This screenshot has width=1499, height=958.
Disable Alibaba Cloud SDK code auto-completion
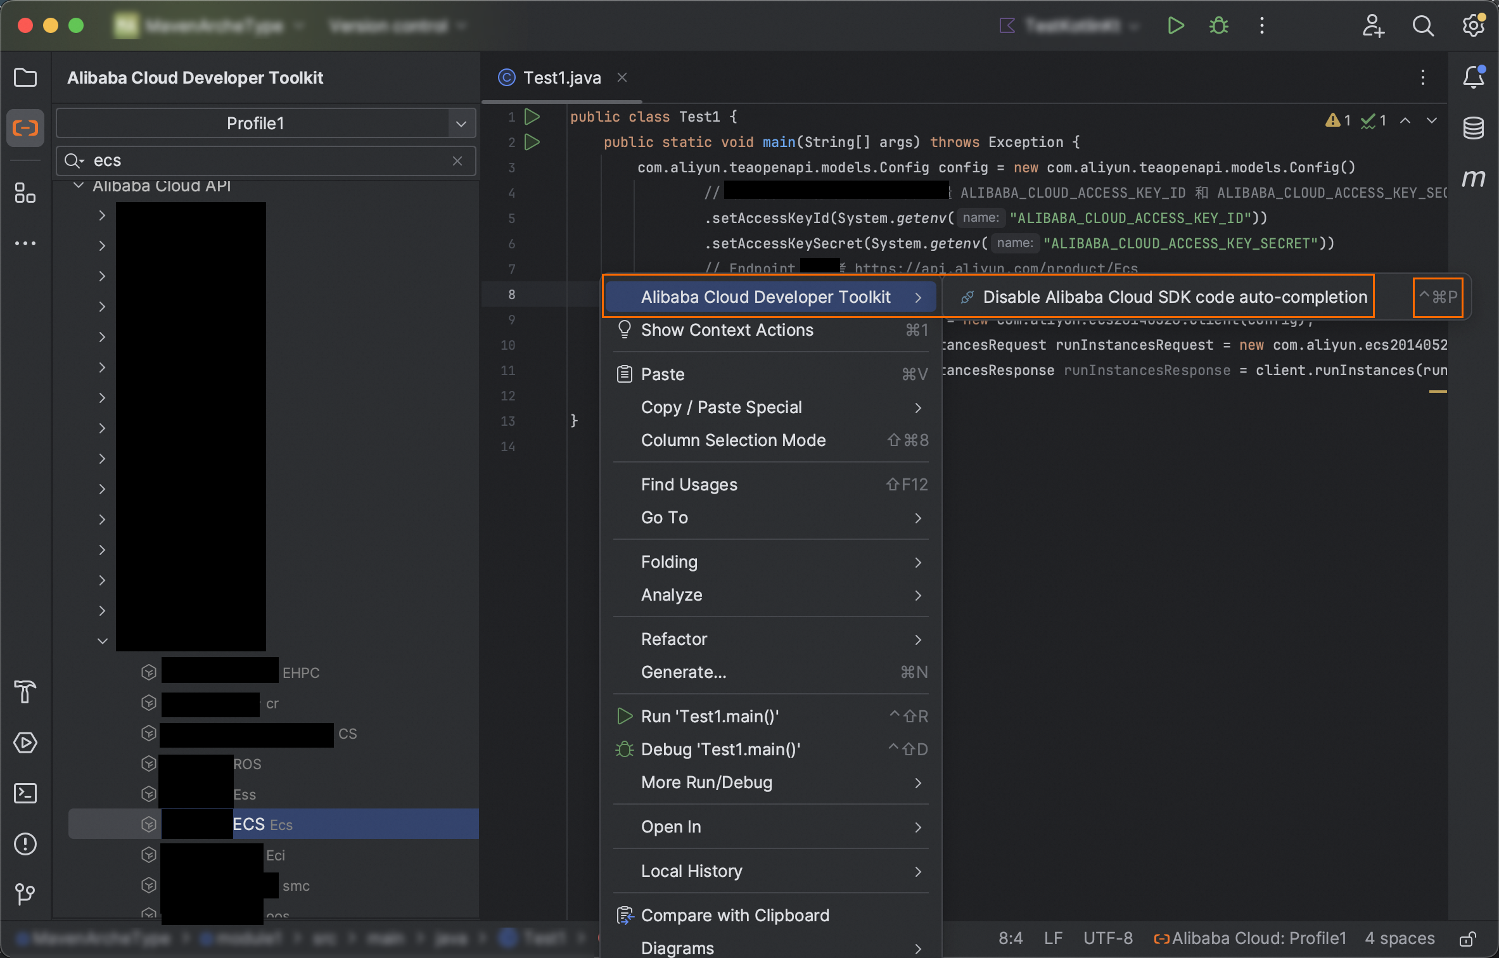1206,297
